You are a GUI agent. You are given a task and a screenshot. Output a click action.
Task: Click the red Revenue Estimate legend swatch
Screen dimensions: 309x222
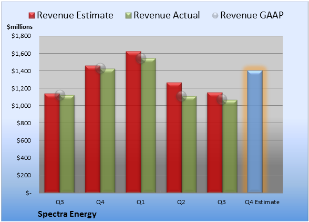pos(32,16)
